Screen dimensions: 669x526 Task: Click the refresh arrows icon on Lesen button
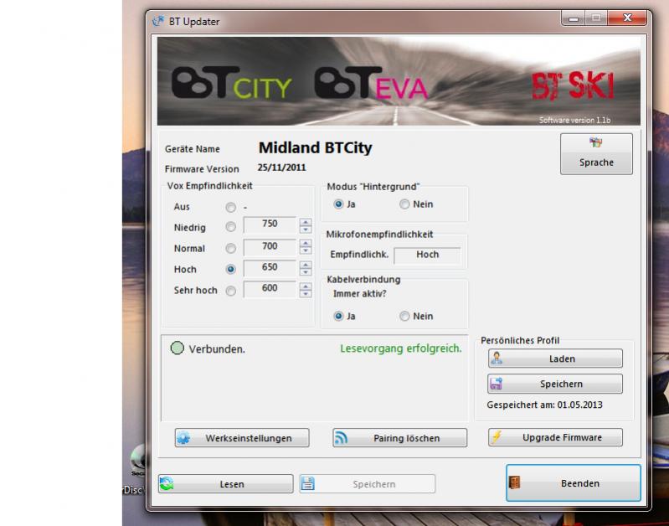pyautogui.click(x=167, y=483)
